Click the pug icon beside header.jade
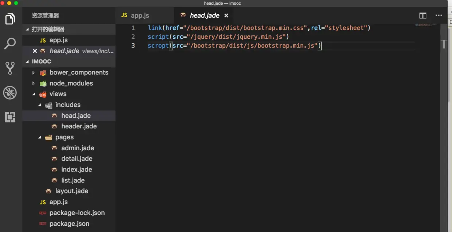452x232 pixels. (x=54, y=127)
